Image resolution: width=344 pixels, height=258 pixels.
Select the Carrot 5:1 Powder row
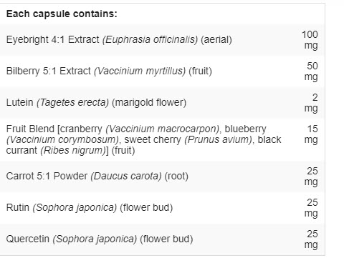click(162, 177)
